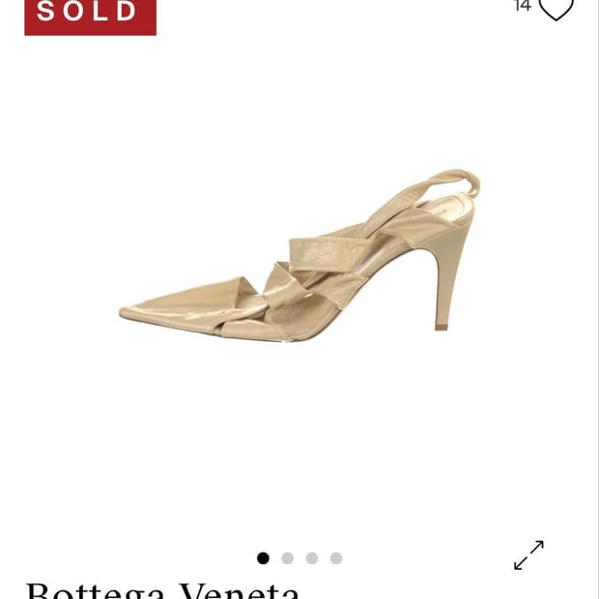Screen dimensions: 599x599
Task: Click the heel tip cap of the pump
Action: (442, 328)
